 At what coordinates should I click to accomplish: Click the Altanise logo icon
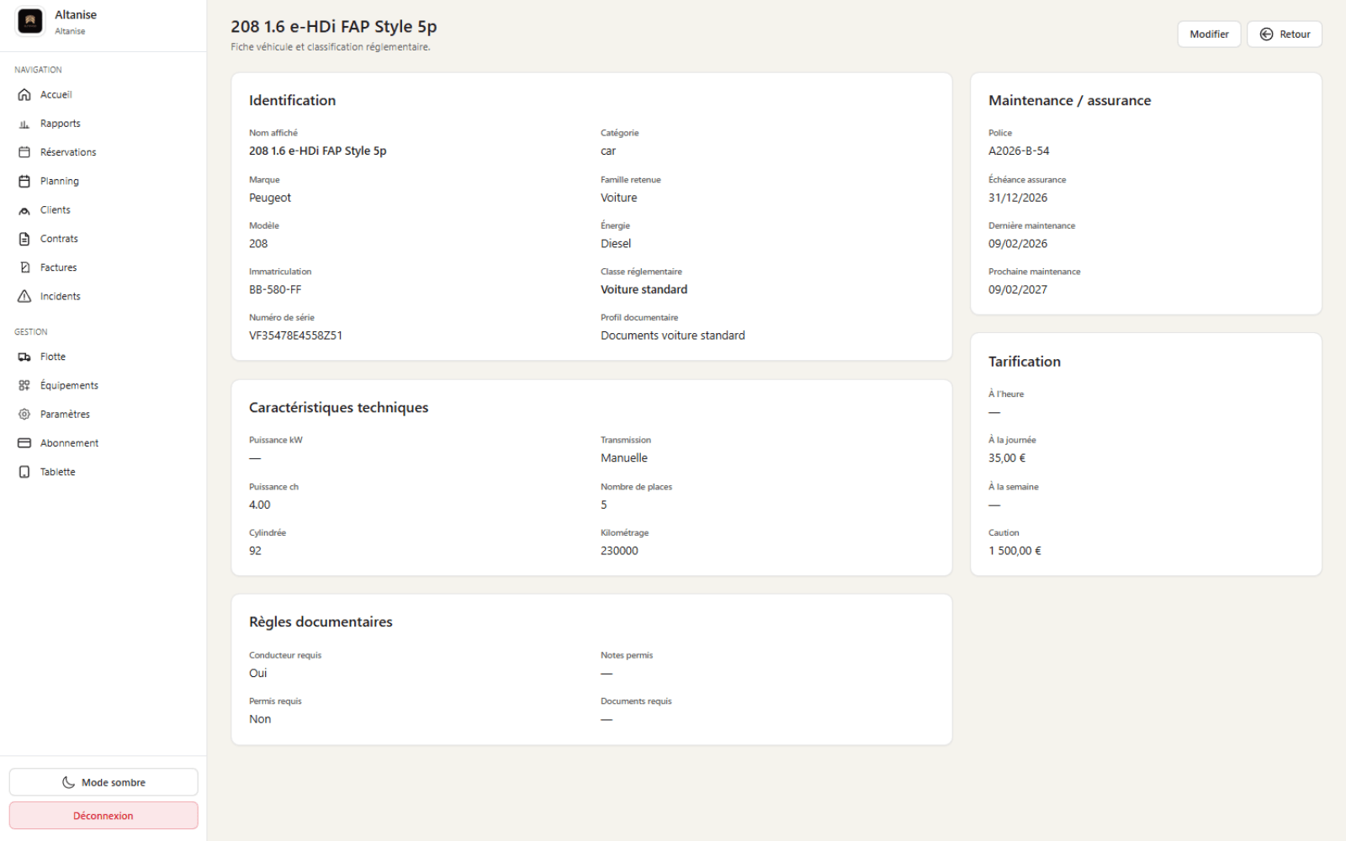tap(30, 22)
